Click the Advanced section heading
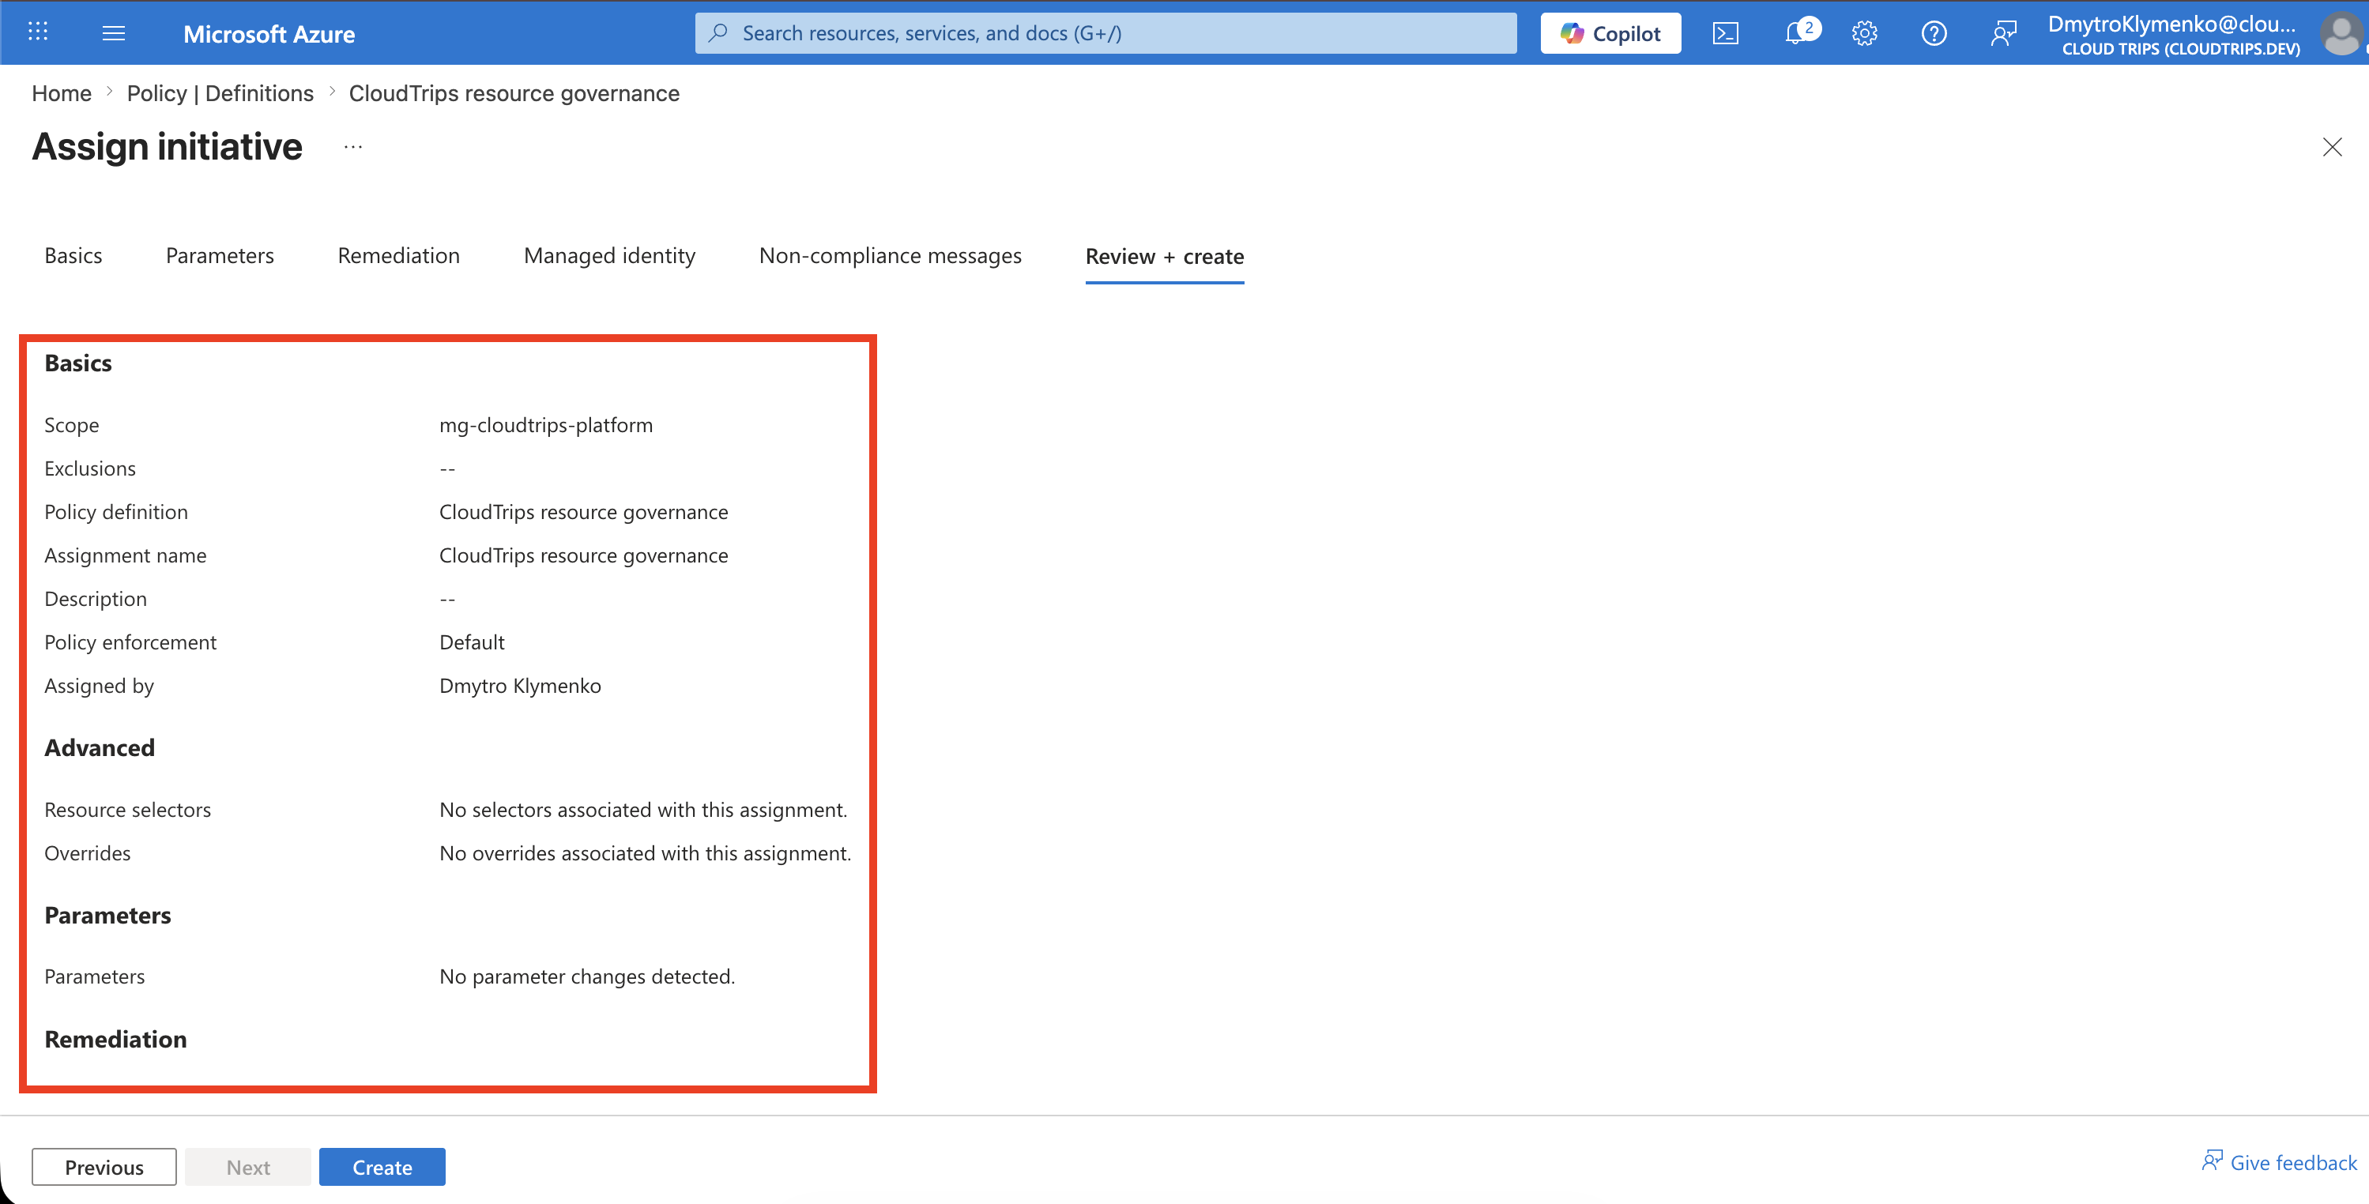Viewport: 2369px width, 1204px height. [100, 747]
